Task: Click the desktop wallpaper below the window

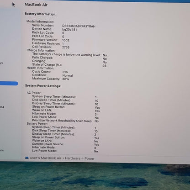Action: (x=95, y=177)
